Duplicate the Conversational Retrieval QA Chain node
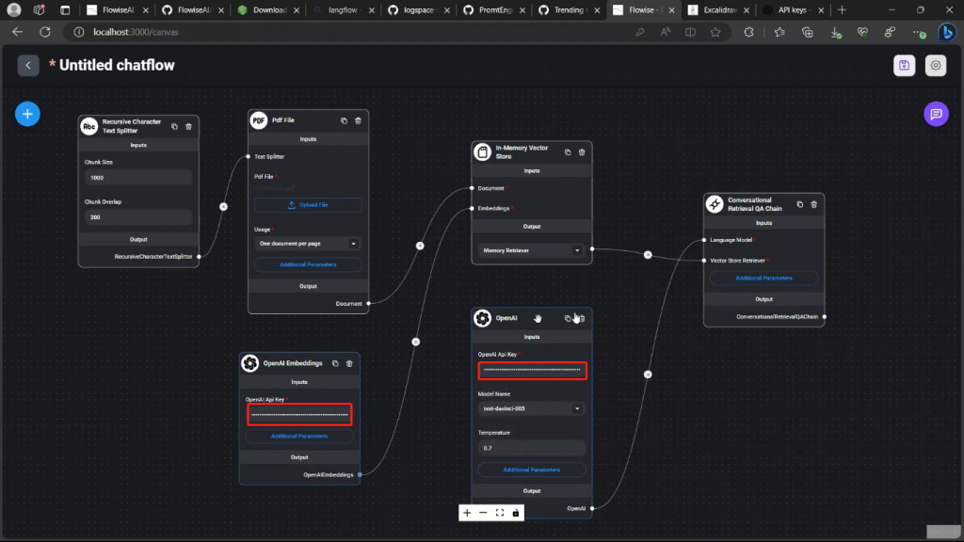This screenshot has height=542, width=964. (800, 204)
